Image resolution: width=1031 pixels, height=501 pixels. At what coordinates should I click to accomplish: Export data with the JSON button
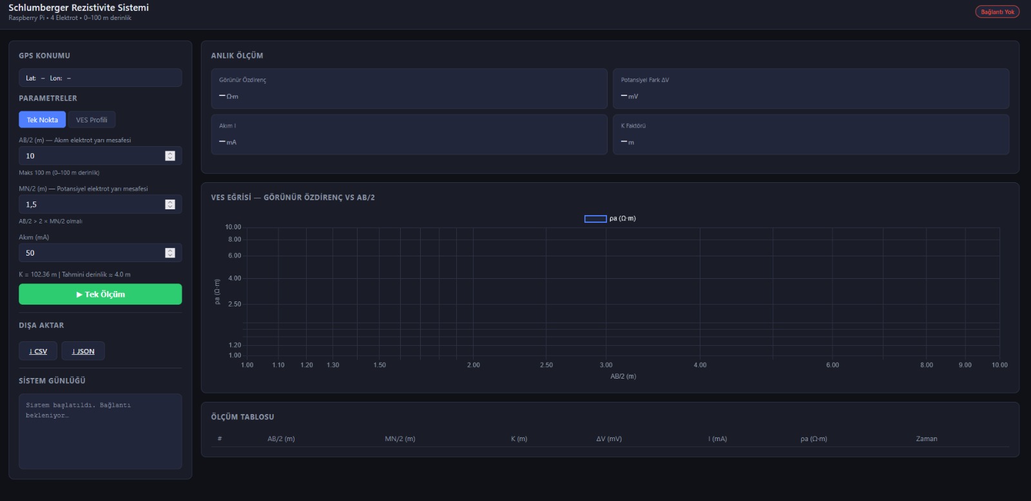tap(83, 351)
